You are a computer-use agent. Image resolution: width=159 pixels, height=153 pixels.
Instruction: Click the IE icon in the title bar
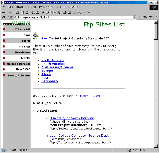(x=3, y=3)
